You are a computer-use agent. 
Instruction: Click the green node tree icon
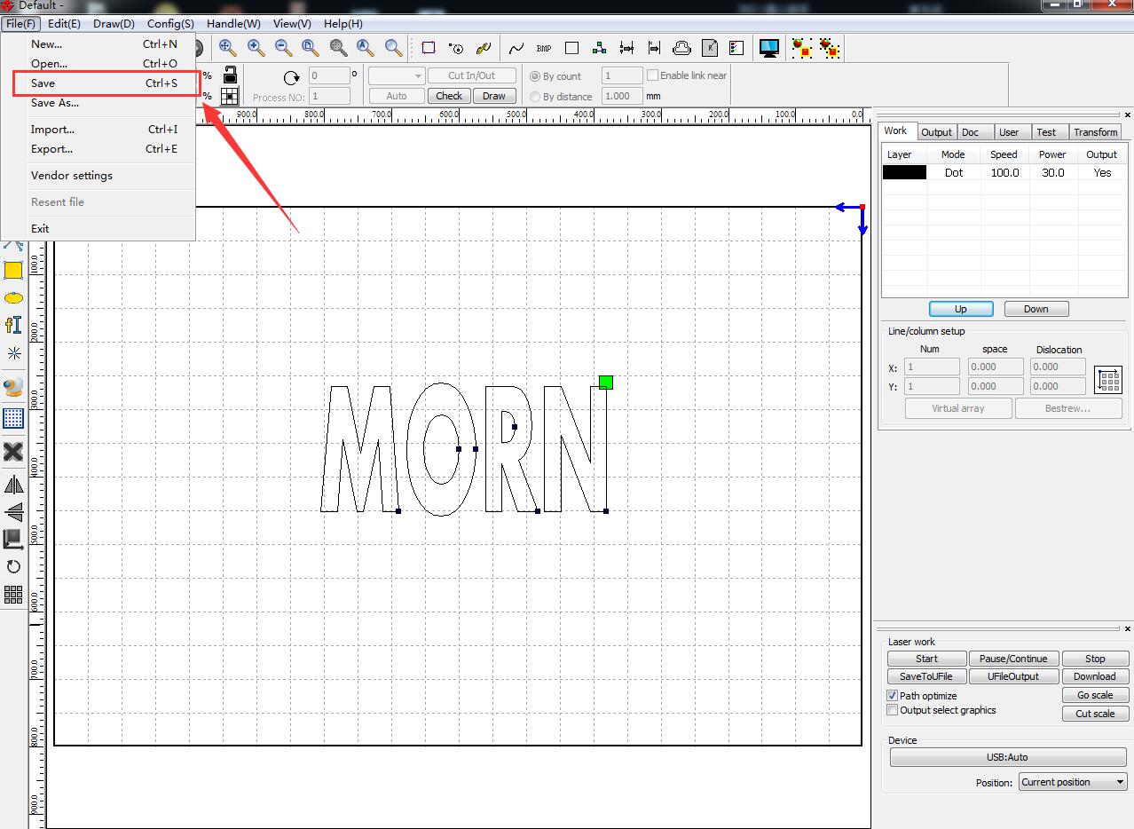click(599, 48)
